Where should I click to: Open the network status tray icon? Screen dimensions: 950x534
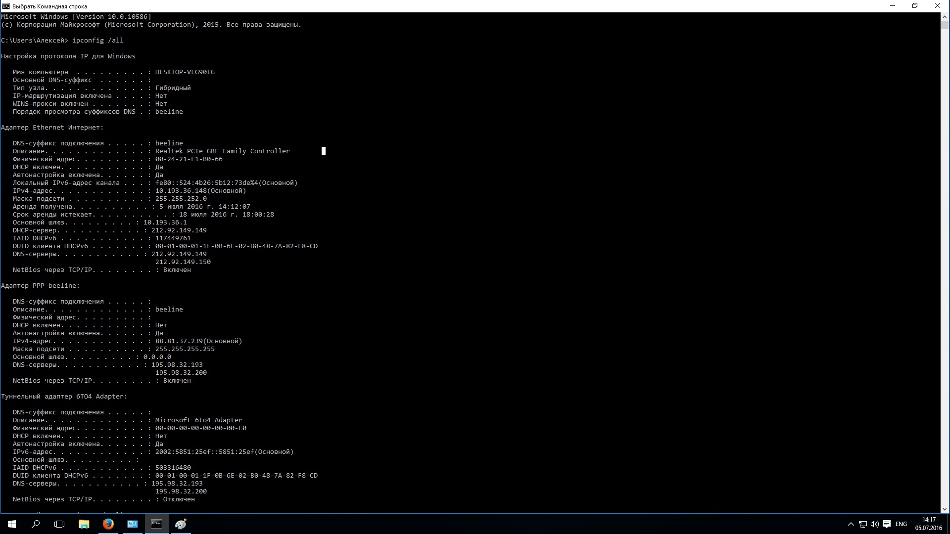coord(862,524)
